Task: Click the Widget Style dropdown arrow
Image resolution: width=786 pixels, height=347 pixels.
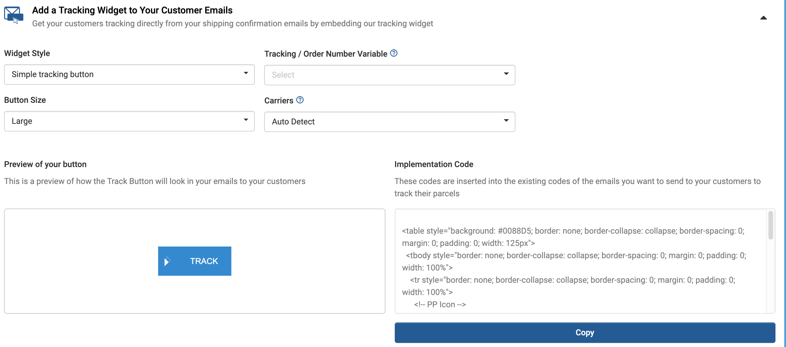Action: [246, 73]
